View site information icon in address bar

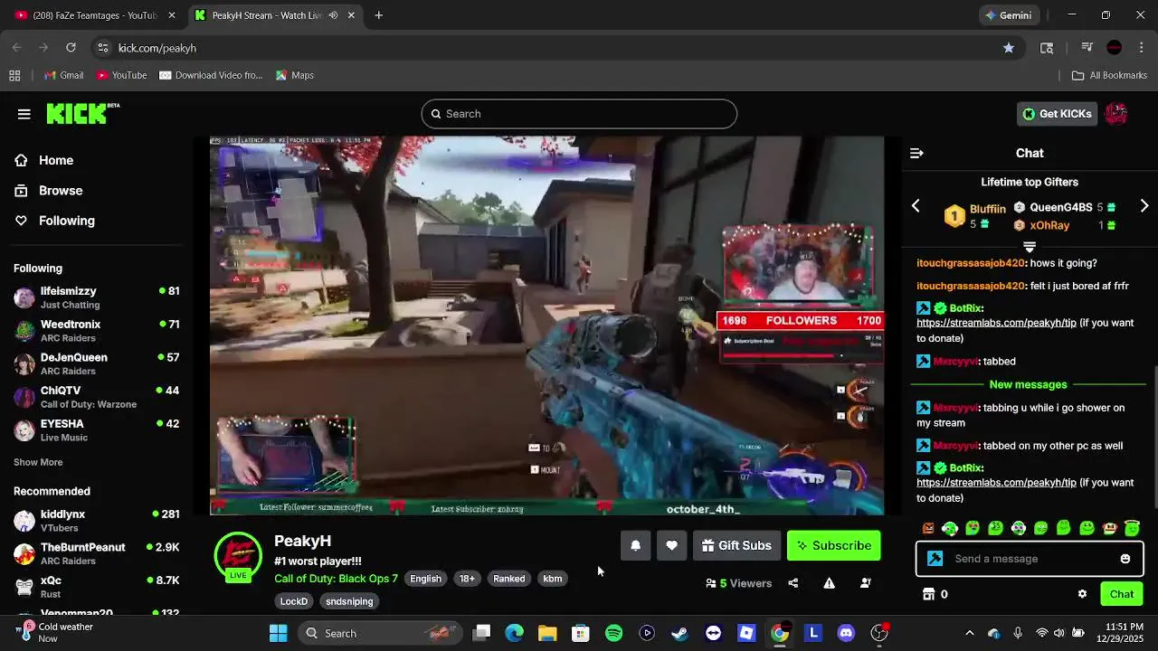103,48
